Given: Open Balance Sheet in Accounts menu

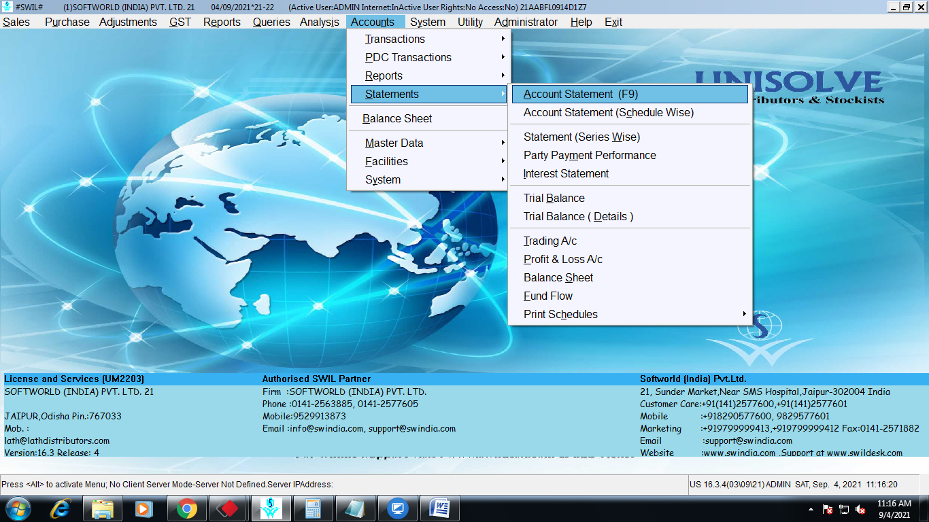Looking at the screenshot, I should click(428, 119).
